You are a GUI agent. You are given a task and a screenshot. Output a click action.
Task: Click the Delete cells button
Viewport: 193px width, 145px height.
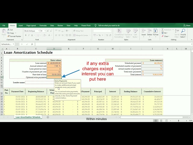pos(150,33)
